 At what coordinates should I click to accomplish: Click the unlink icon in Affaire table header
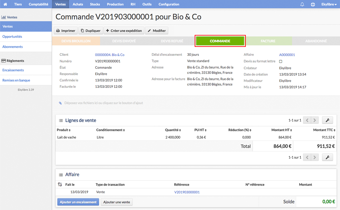coord(60,185)
